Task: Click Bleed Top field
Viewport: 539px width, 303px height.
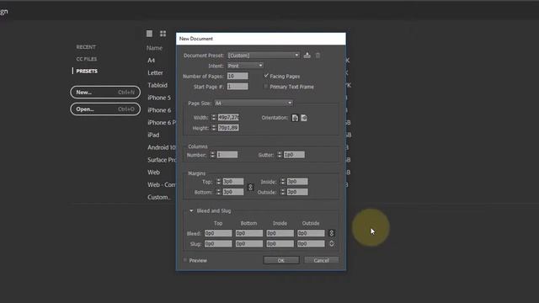Action: (218, 233)
